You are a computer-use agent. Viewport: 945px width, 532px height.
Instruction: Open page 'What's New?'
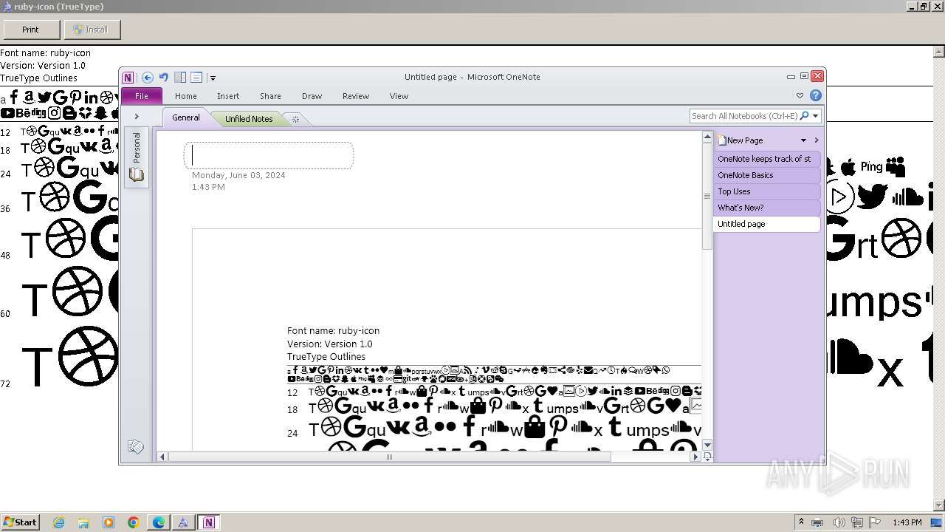pos(766,208)
